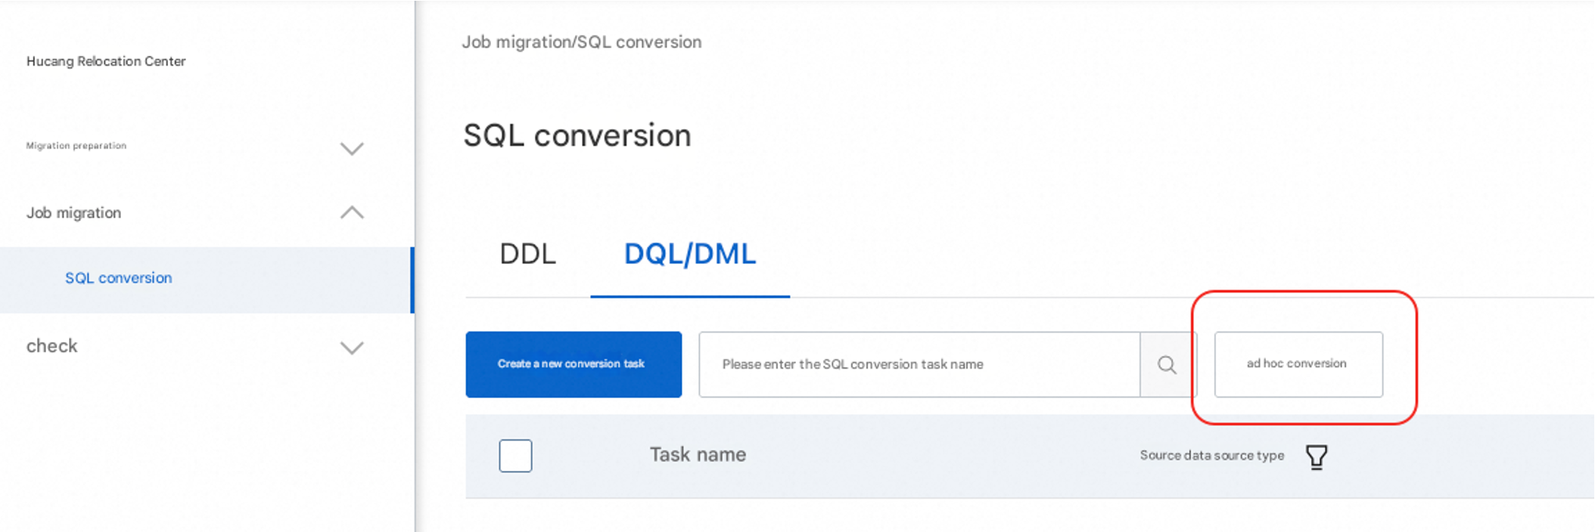Click Source data source type column header text
Image resolution: width=1595 pixels, height=532 pixels.
click(x=1211, y=456)
